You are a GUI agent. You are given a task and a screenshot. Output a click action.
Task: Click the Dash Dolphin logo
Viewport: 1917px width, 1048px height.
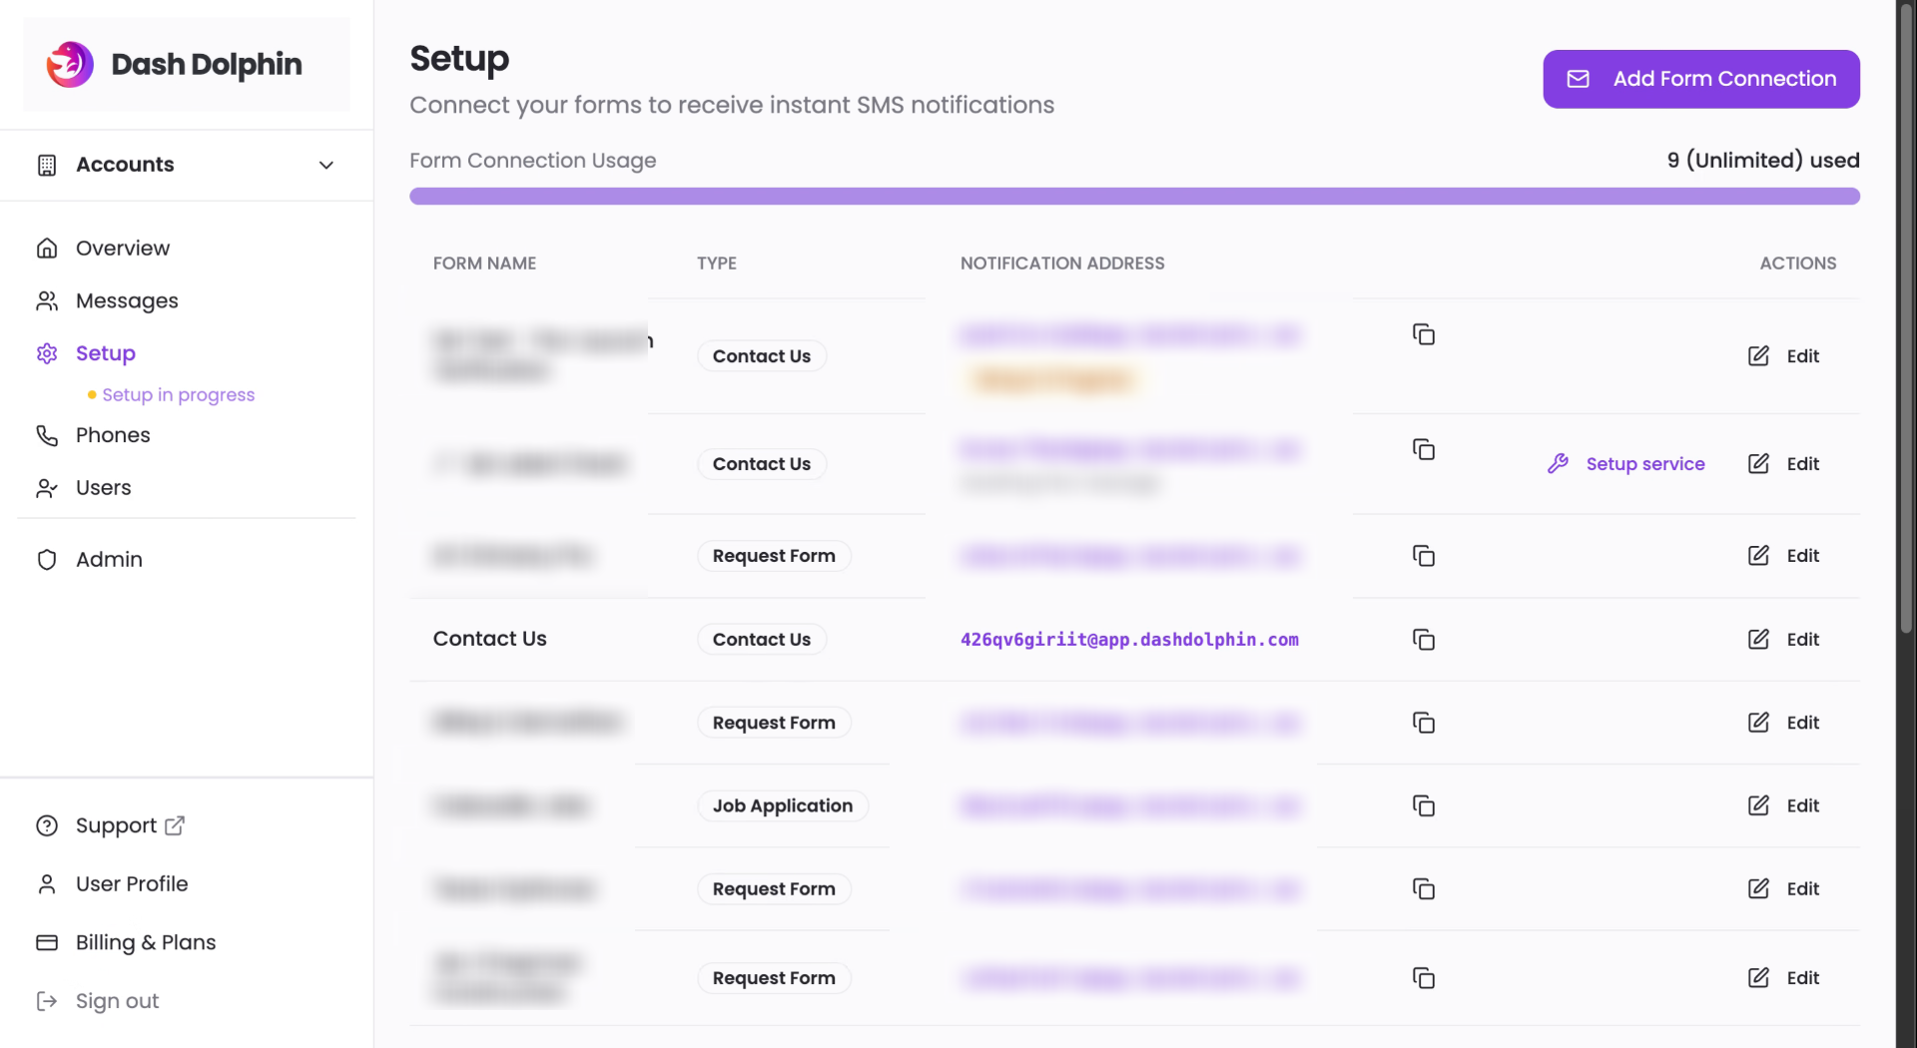click(174, 65)
